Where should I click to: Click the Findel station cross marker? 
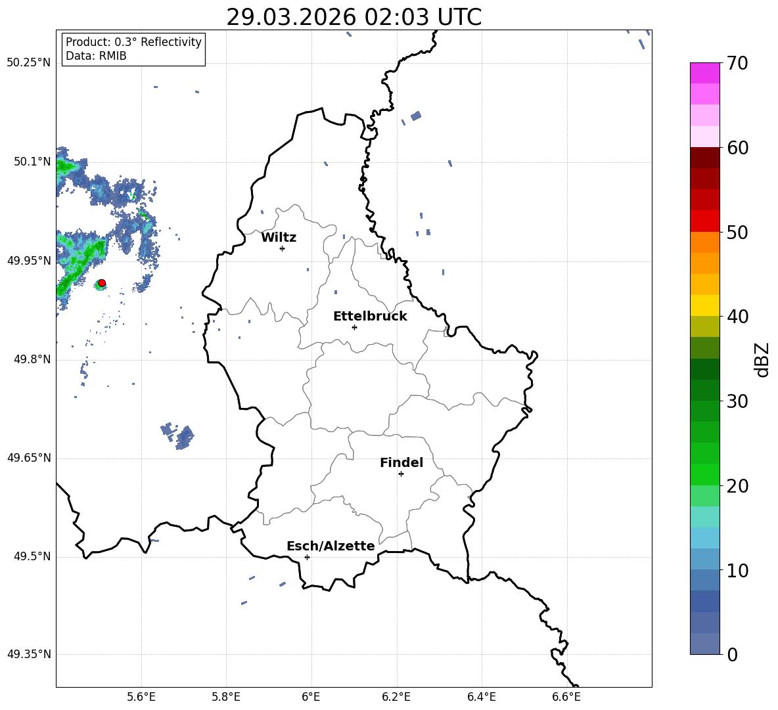pos(401,474)
